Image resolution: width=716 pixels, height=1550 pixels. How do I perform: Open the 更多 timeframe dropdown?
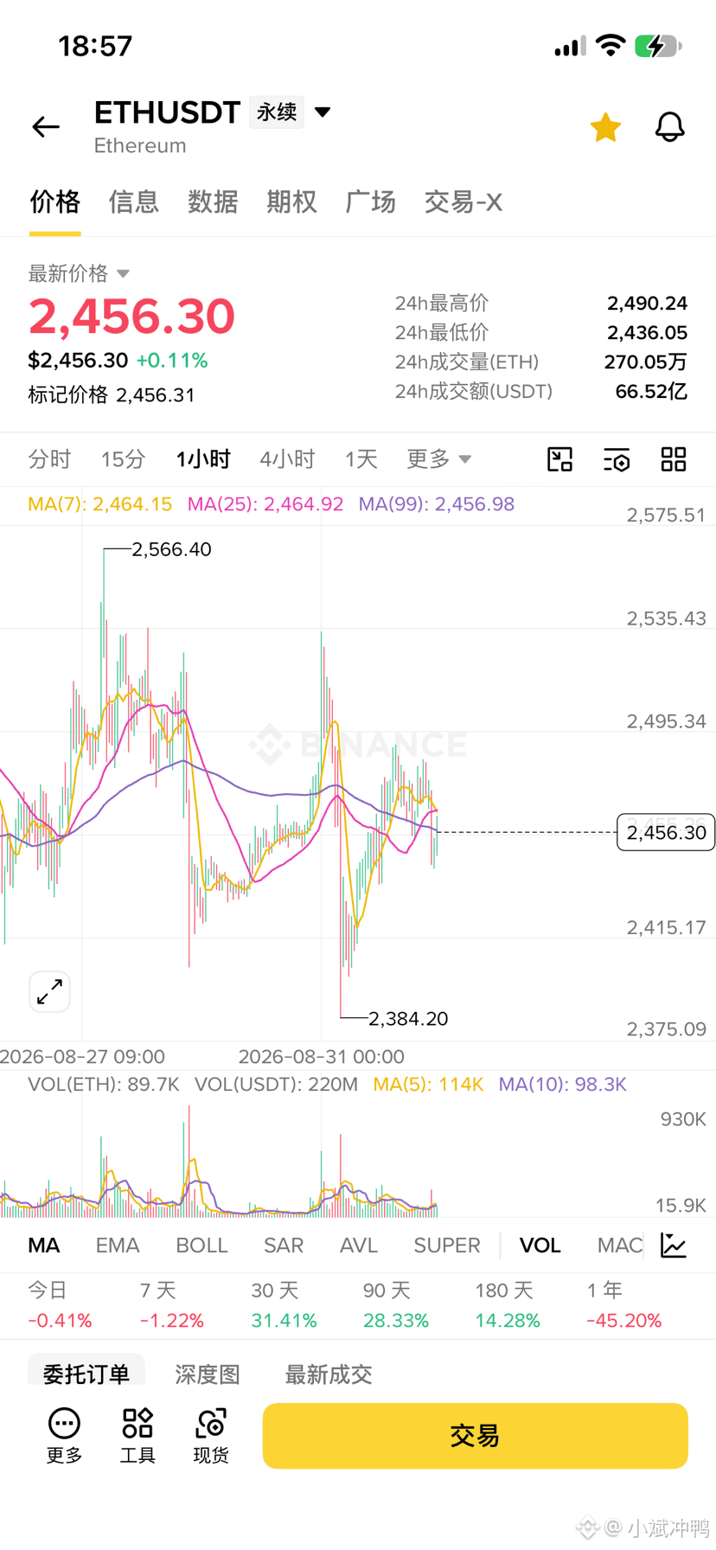click(439, 459)
